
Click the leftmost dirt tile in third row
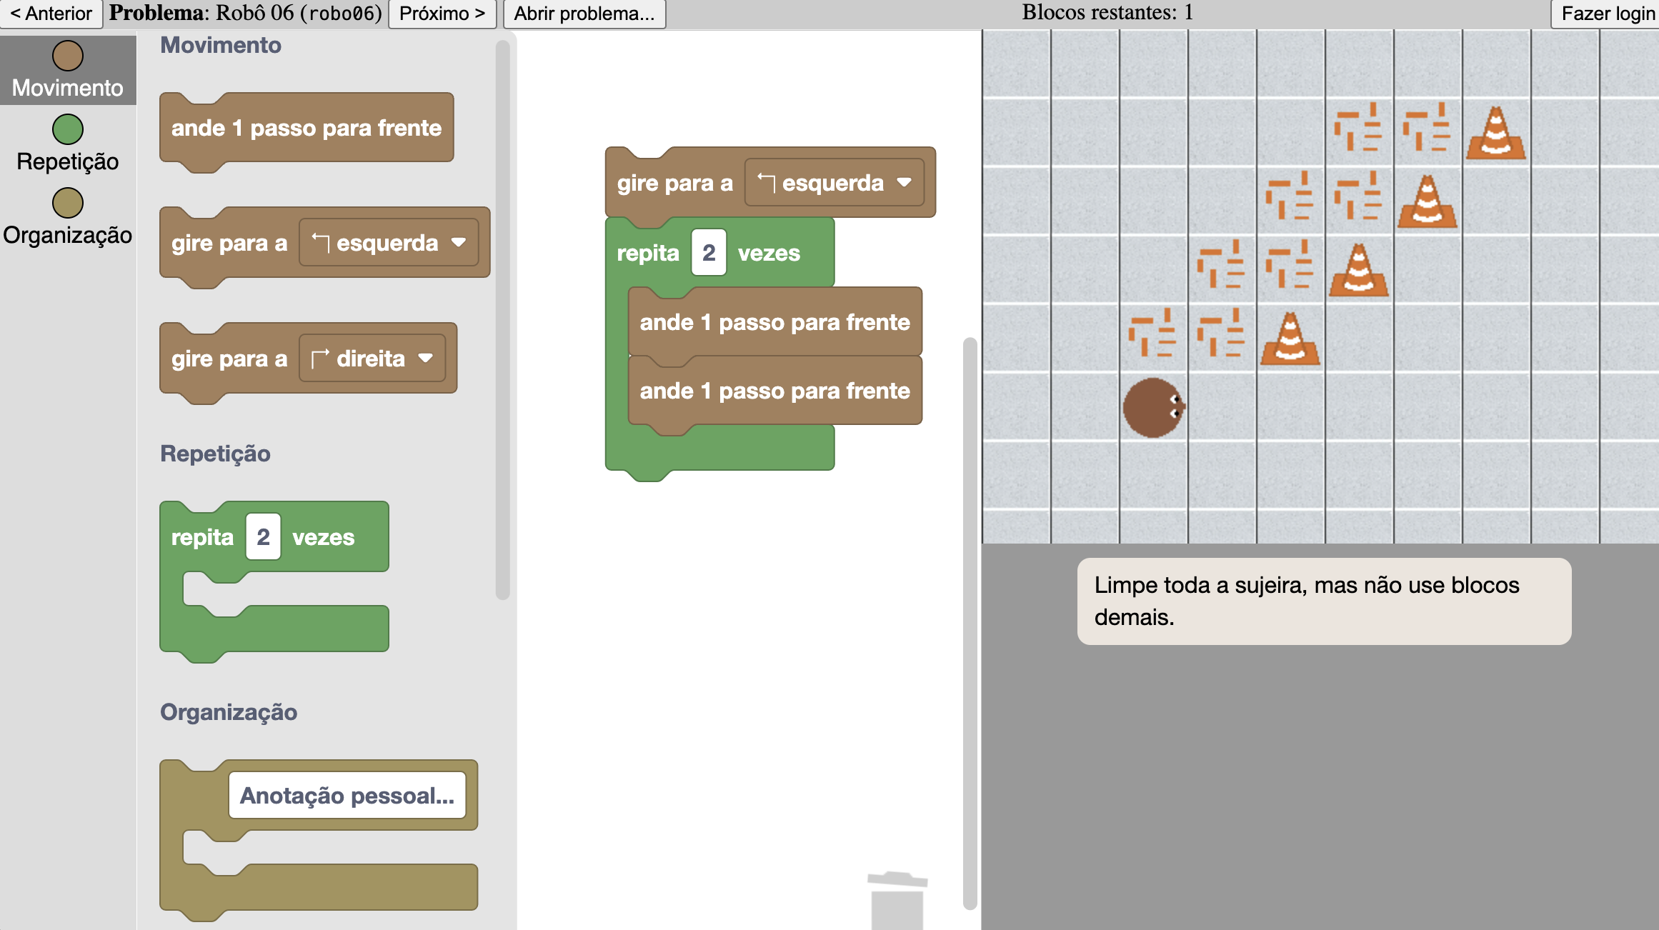(1222, 264)
